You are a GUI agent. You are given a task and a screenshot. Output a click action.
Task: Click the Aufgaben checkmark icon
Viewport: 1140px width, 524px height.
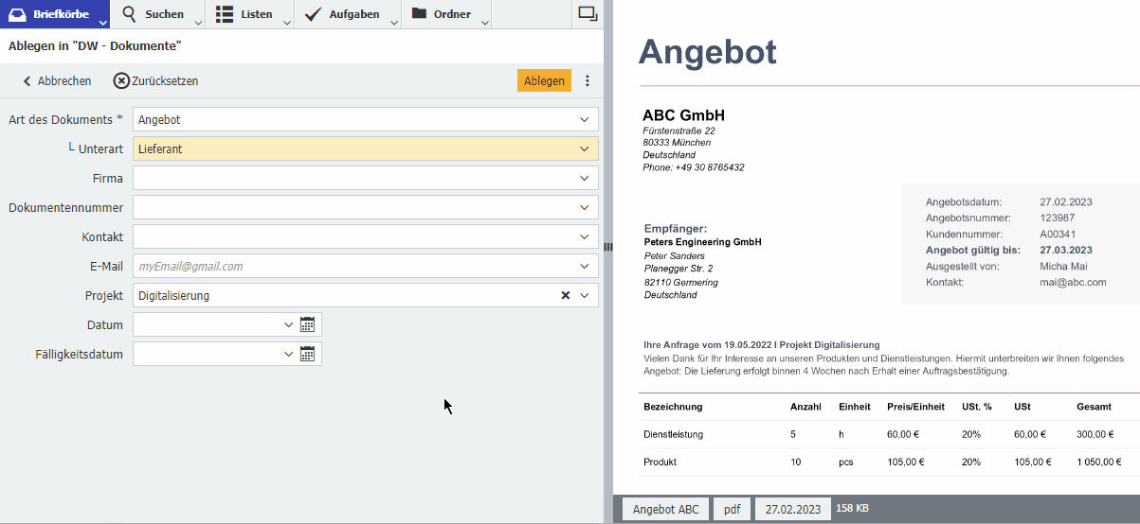click(314, 13)
